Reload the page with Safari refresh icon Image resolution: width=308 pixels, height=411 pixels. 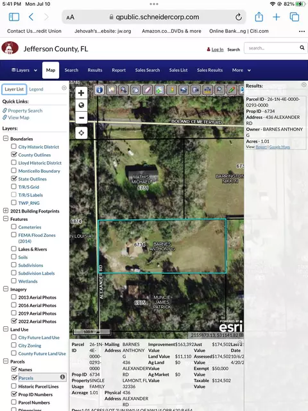coord(238,17)
